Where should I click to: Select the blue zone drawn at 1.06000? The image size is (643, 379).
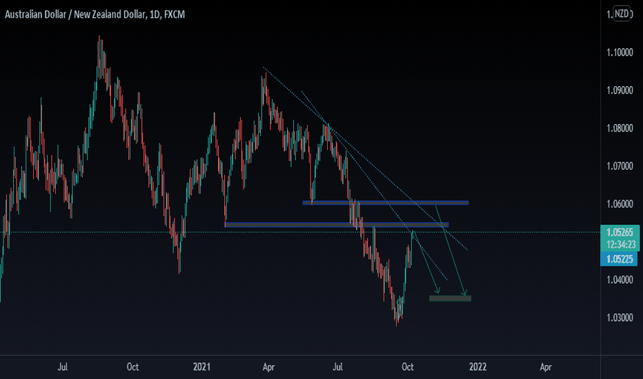pos(386,203)
